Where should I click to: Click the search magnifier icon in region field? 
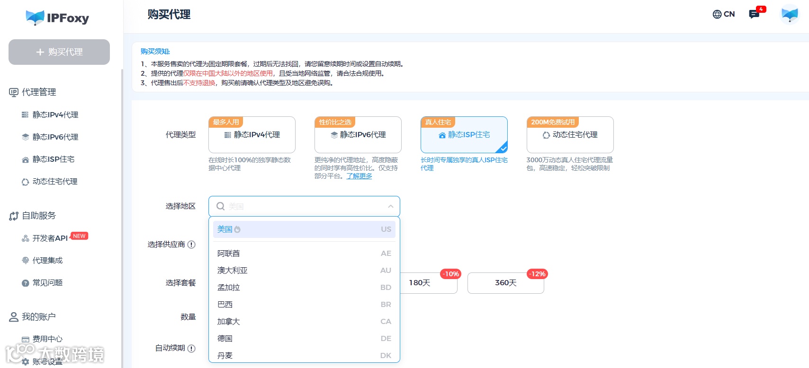point(220,206)
